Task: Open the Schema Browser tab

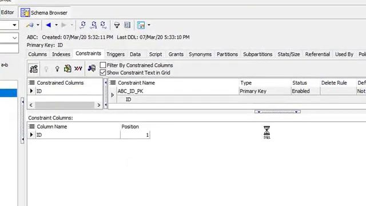Action: click(x=45, y=13)
